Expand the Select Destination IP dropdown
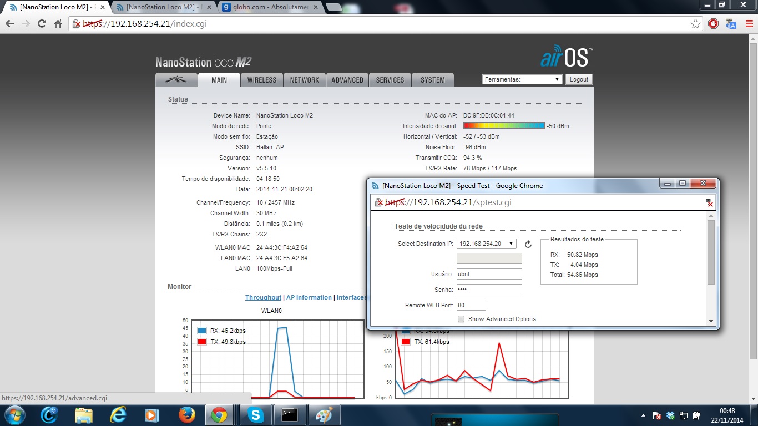This screenshot has width=758, height=426. [x=487, y=244]
